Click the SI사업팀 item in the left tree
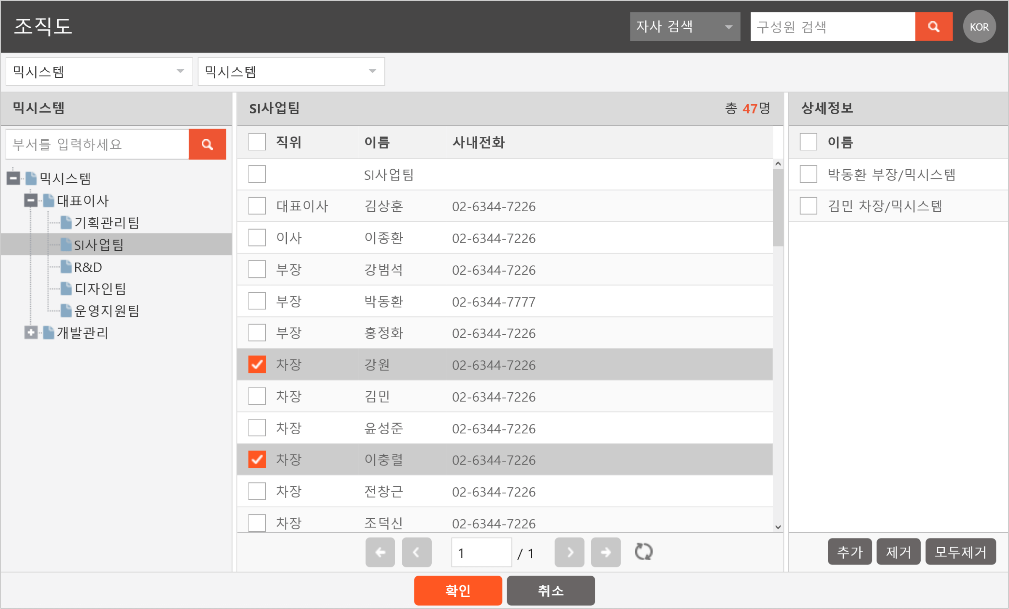The width and height of the screenshot is (1009, 609). [x=100, y=245]
